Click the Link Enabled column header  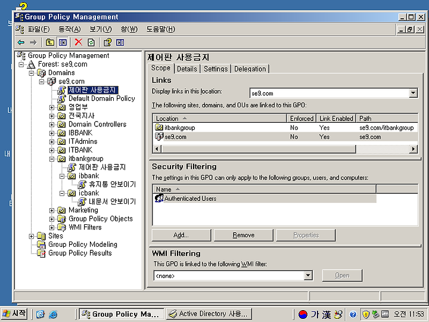[x=336, y=118]
